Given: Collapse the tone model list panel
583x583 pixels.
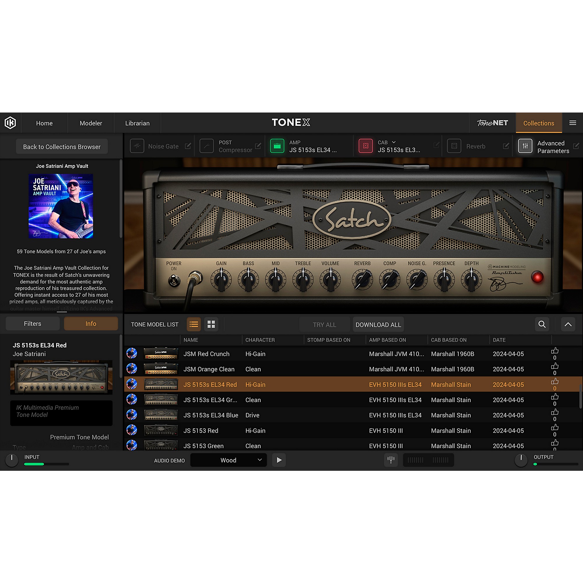Looking at the screenshot, I should click(568, 324).
